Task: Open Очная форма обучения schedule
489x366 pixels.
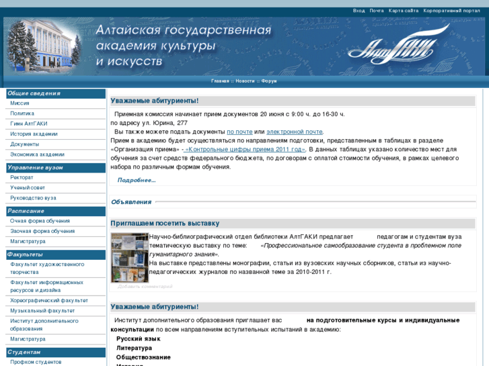Action: pyautogui.click(x=40, y=221)
